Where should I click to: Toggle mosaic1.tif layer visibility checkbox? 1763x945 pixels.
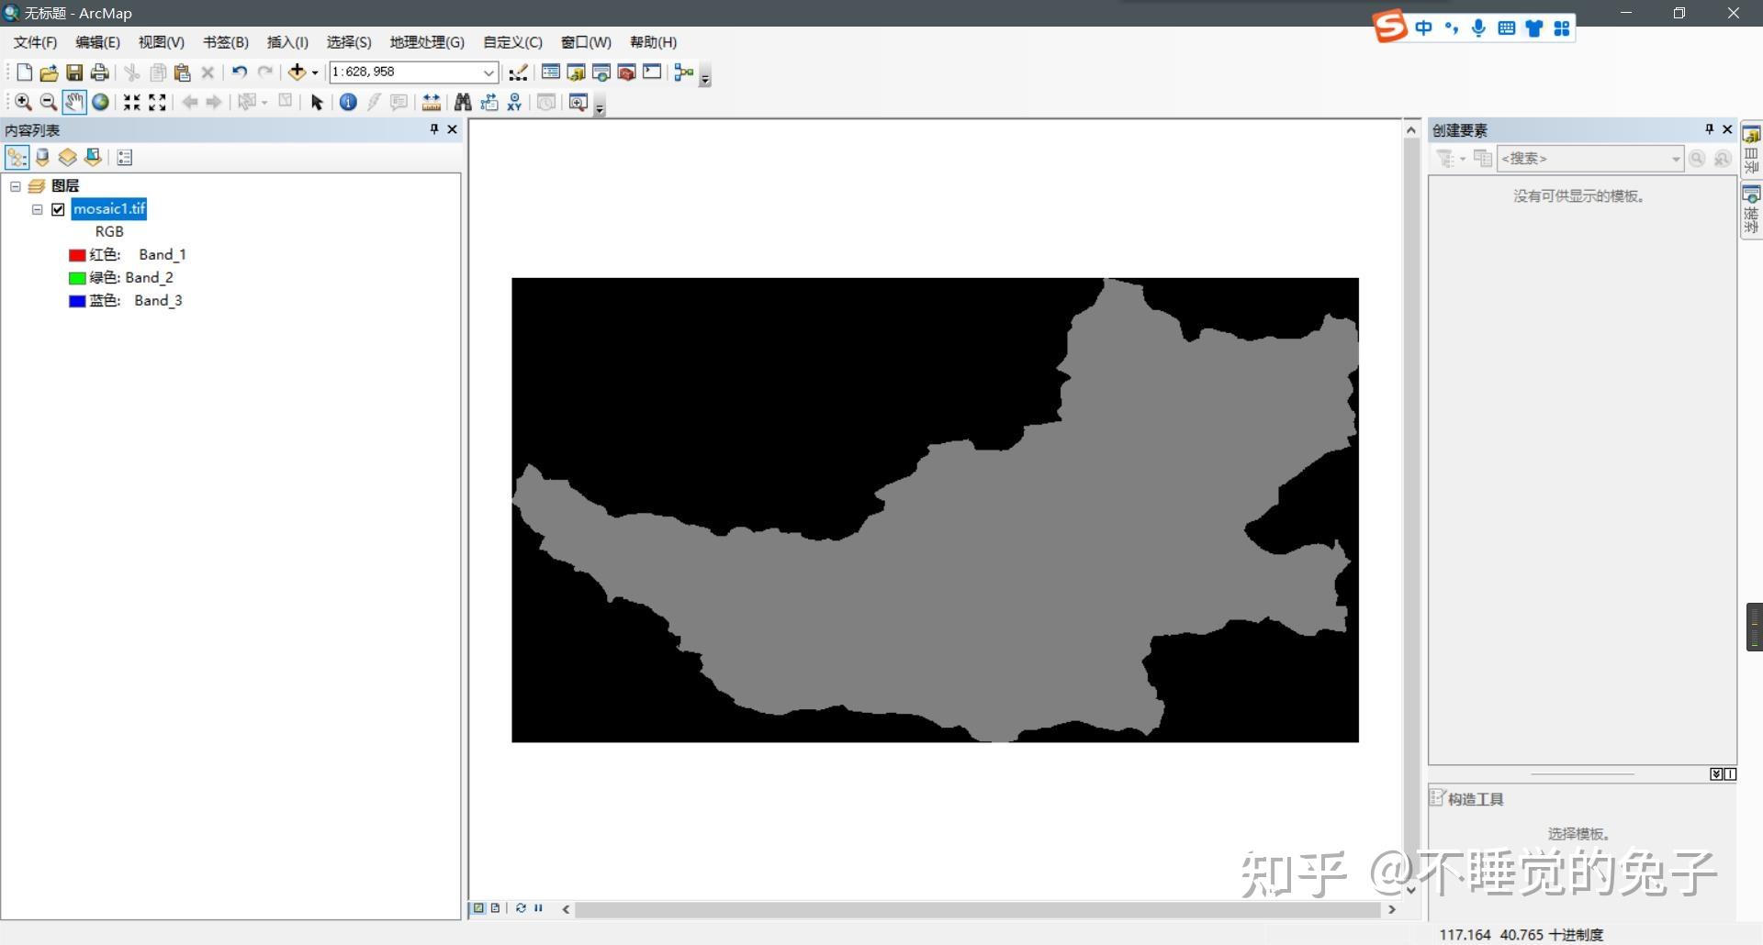(59, 209)
